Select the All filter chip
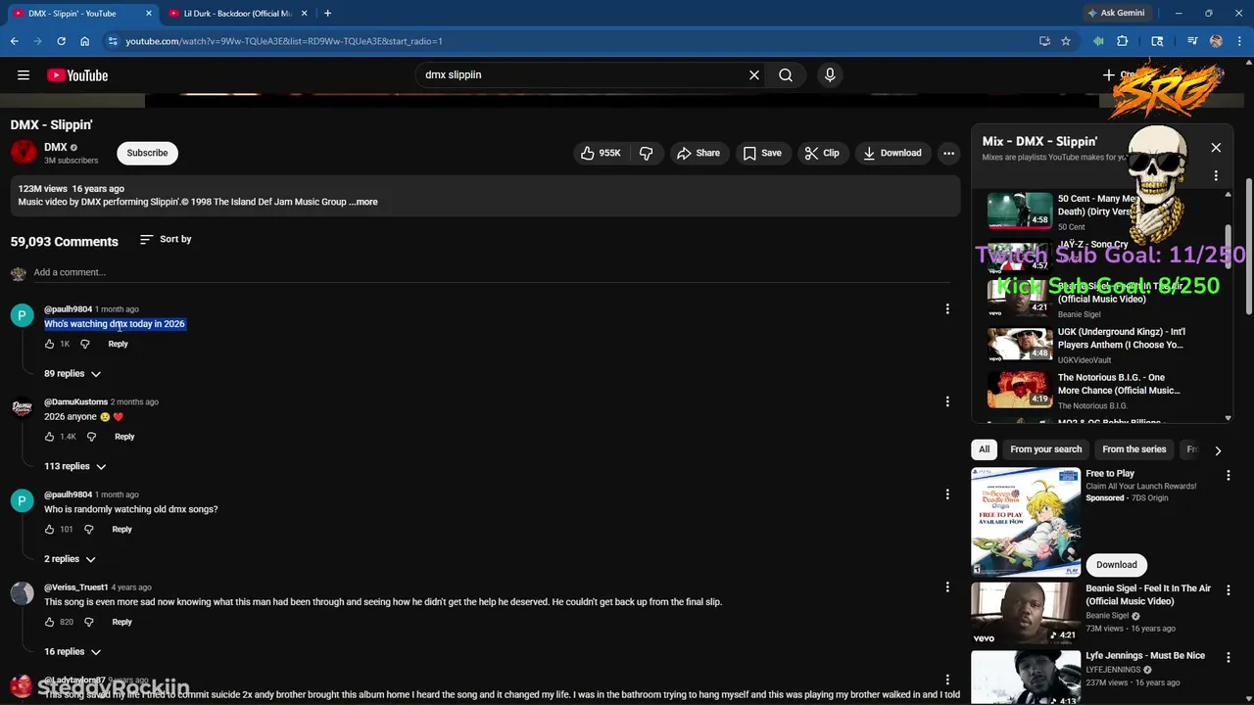The width and height of the screenshot is (1254, 705). [x=985, y=449]
